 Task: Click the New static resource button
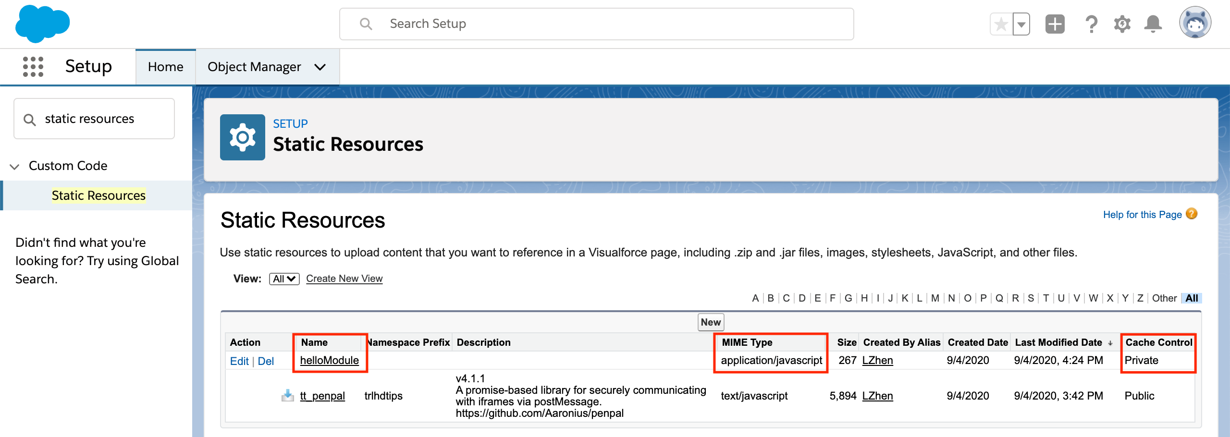pos(711,322)
